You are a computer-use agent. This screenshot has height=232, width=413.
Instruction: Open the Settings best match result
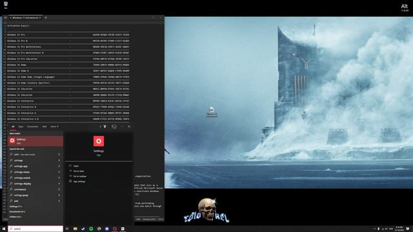tap(35, 141)
